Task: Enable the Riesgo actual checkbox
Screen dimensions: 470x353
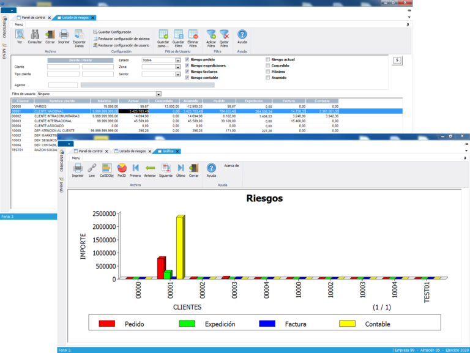Action: [267, 59]
